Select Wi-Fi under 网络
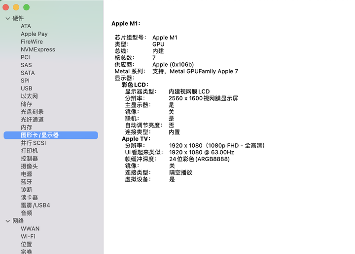Image resolution: width=355 pixels, height=254 pixels. click(x=28, y=236)
